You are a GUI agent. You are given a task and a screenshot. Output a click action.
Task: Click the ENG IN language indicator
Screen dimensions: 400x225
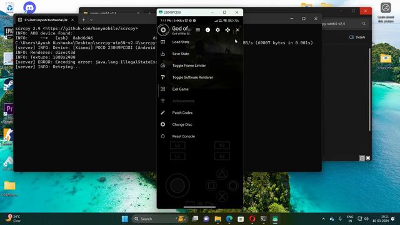(350, 219)
